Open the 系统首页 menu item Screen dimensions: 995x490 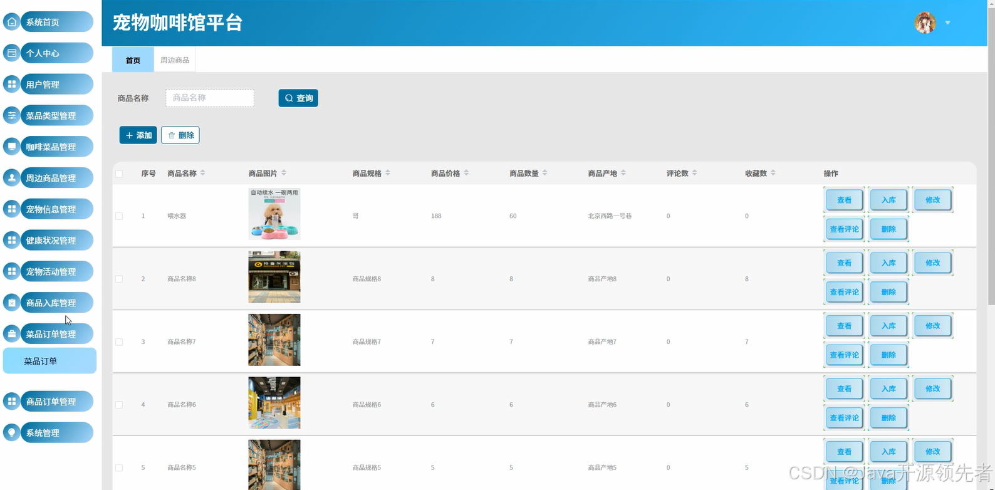click(57, 22)
